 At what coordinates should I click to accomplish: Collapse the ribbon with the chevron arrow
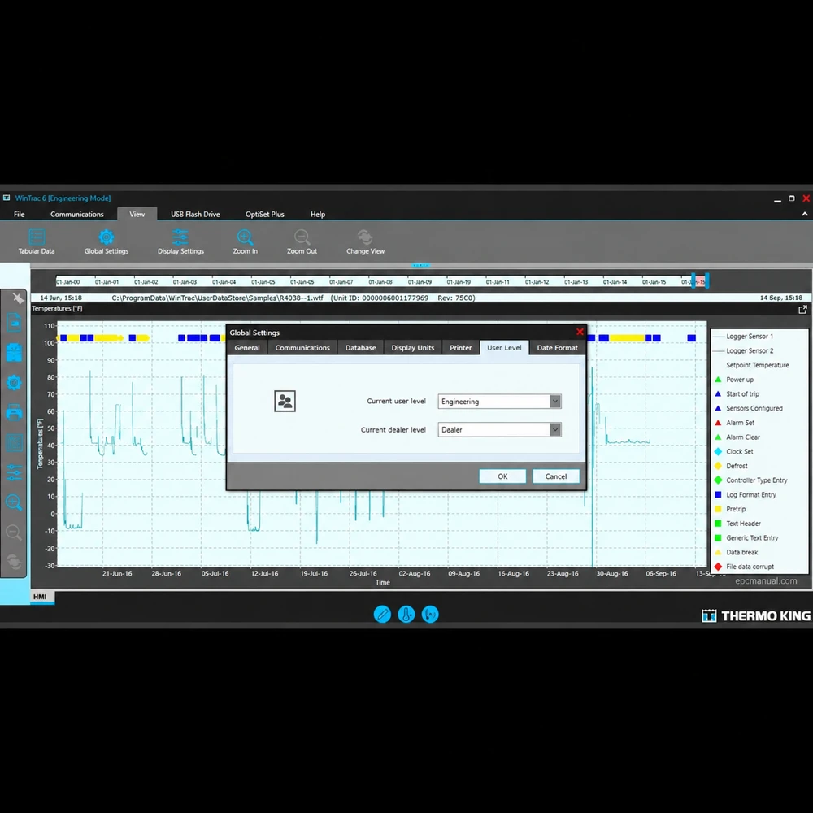[805, 214]
